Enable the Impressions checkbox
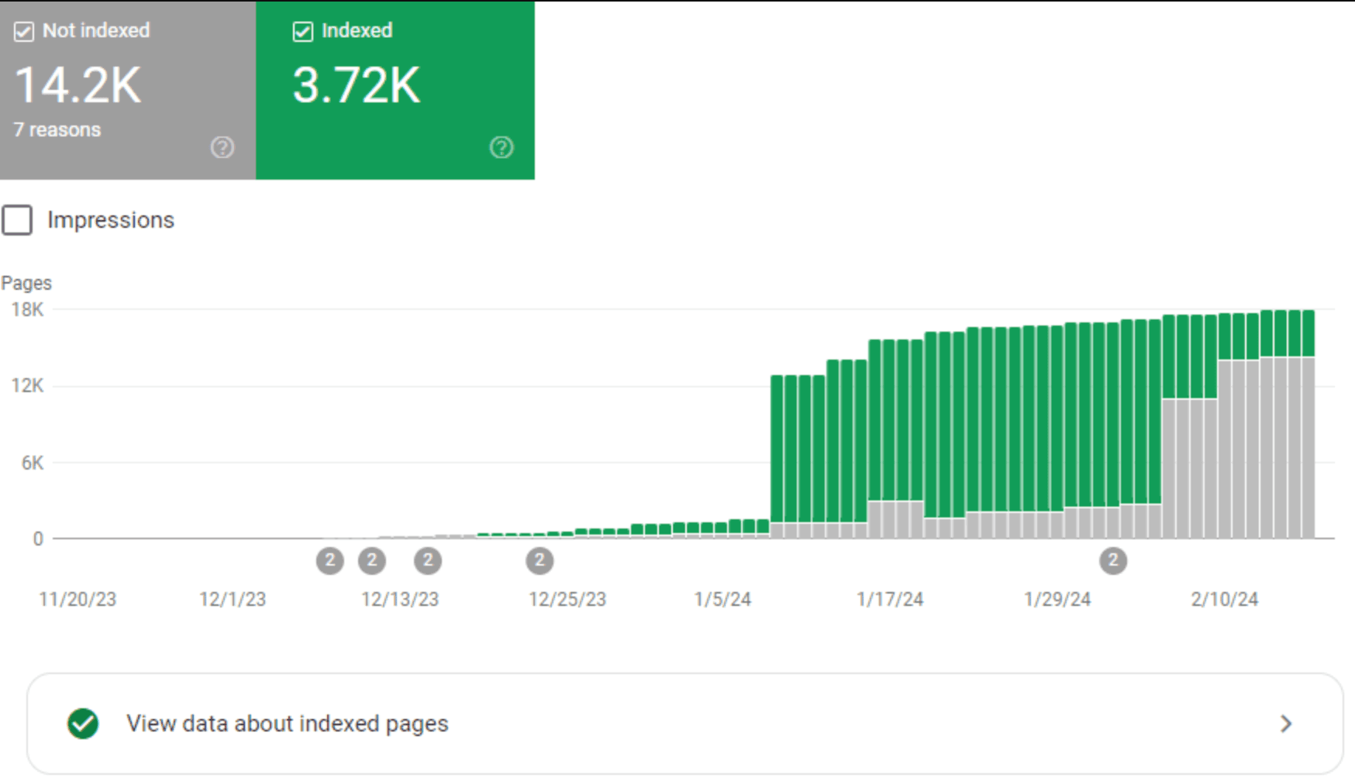The height and width of the screenshot is (781, 1355). click(17, 220)
